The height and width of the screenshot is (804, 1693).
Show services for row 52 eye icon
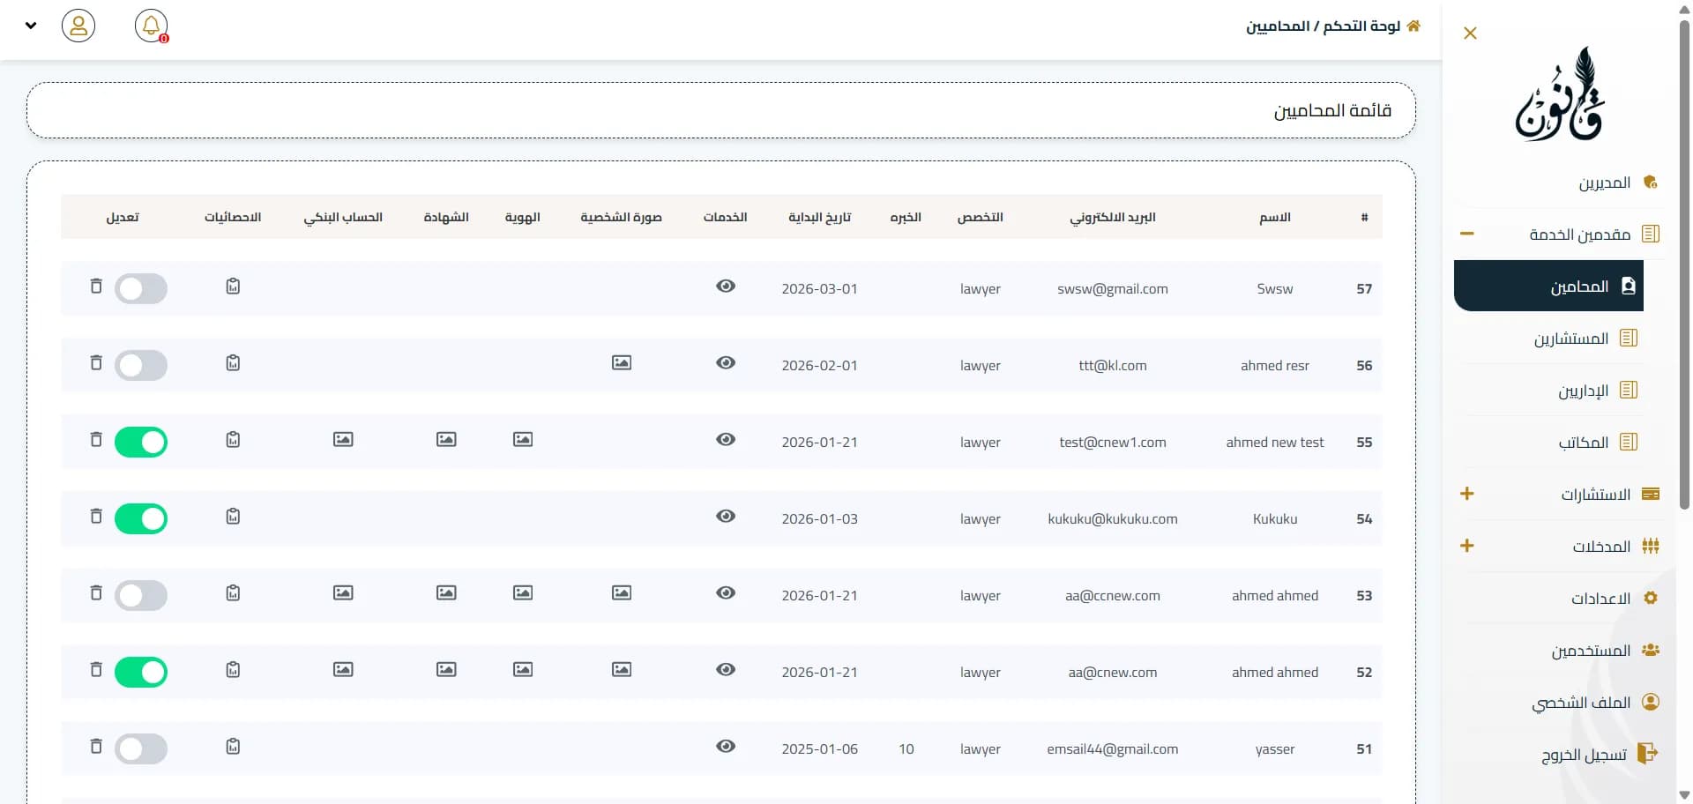tap(726, 669)
